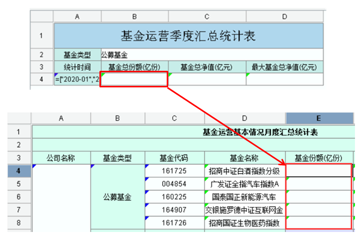Select the 广发证全指汽车指数A fund name cell
358x237 pixels.
click(245, 184)
